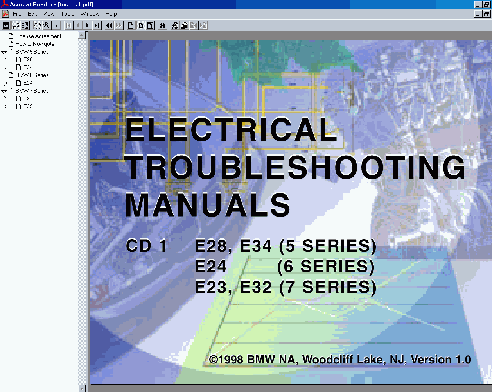Switch to Thumbnails and Page view
Viewport: 492px width, 392px height.
pyautogui.click(x=25, y=25)
